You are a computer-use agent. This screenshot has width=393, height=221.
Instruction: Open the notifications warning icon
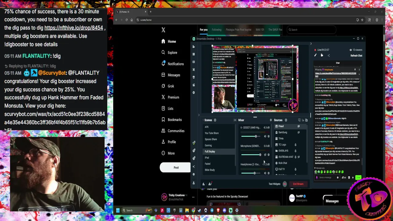[210, 184]
